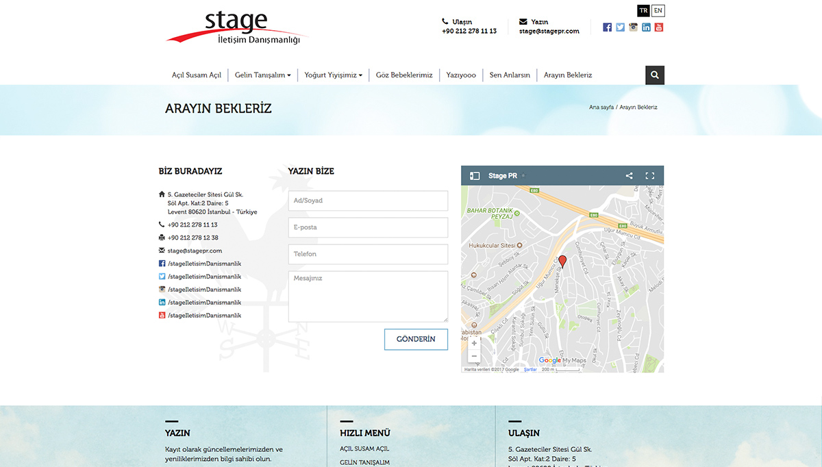Open the Arayın Bekleriz menu item
This screenshot has height=467, width=822.
click(568, 75)
